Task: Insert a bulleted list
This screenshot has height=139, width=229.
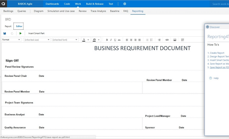Action: click(147, 40)
